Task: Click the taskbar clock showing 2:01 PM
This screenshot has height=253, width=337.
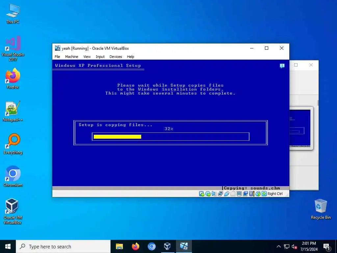Action: coord(309,246)
